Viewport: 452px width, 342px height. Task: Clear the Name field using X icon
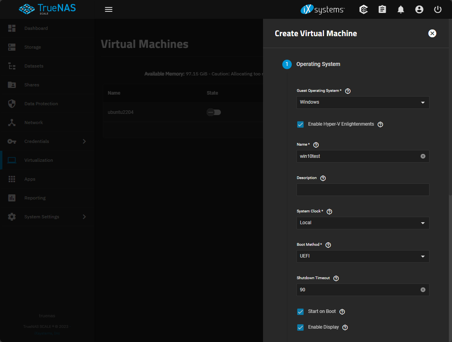pyautogui.click(x=423, y=156)
